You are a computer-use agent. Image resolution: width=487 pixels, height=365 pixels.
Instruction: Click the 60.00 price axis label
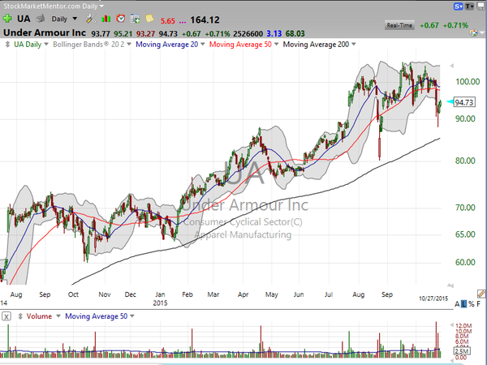pos(465,262)
